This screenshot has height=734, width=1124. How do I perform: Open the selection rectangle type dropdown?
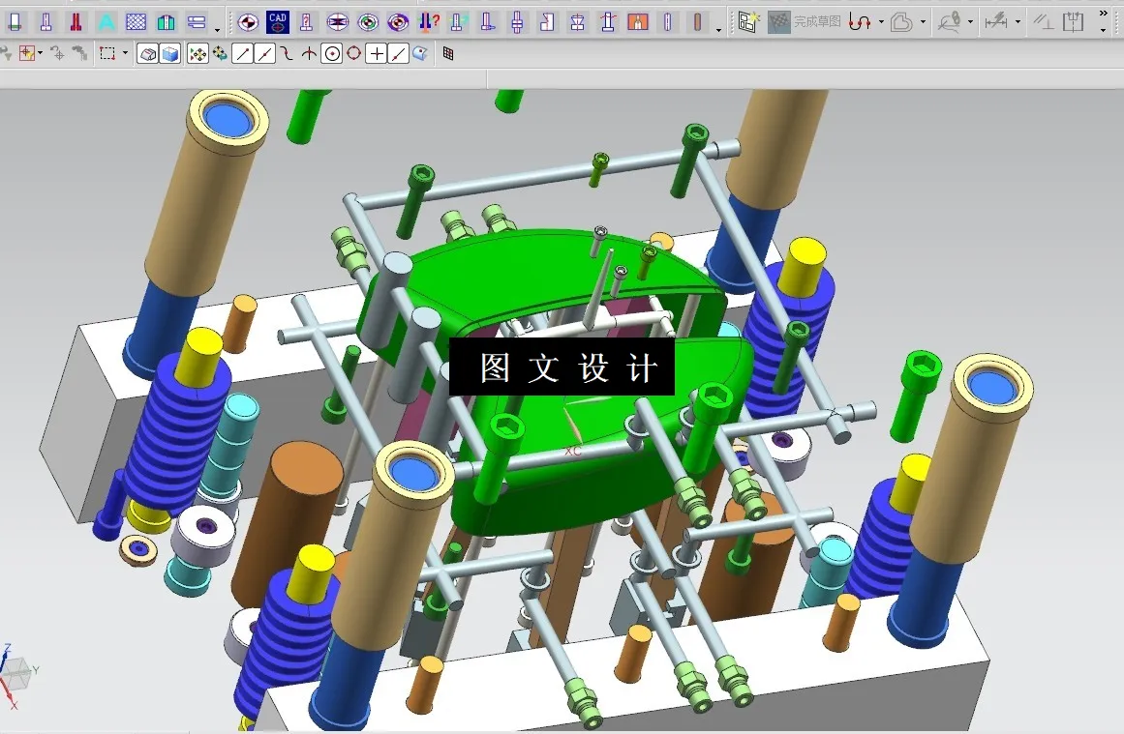125,53
